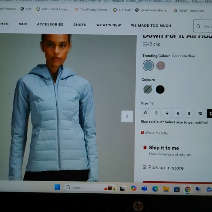
Task: Click the Google Chrome taskbar icon
Action: click(x=188, y=189)
